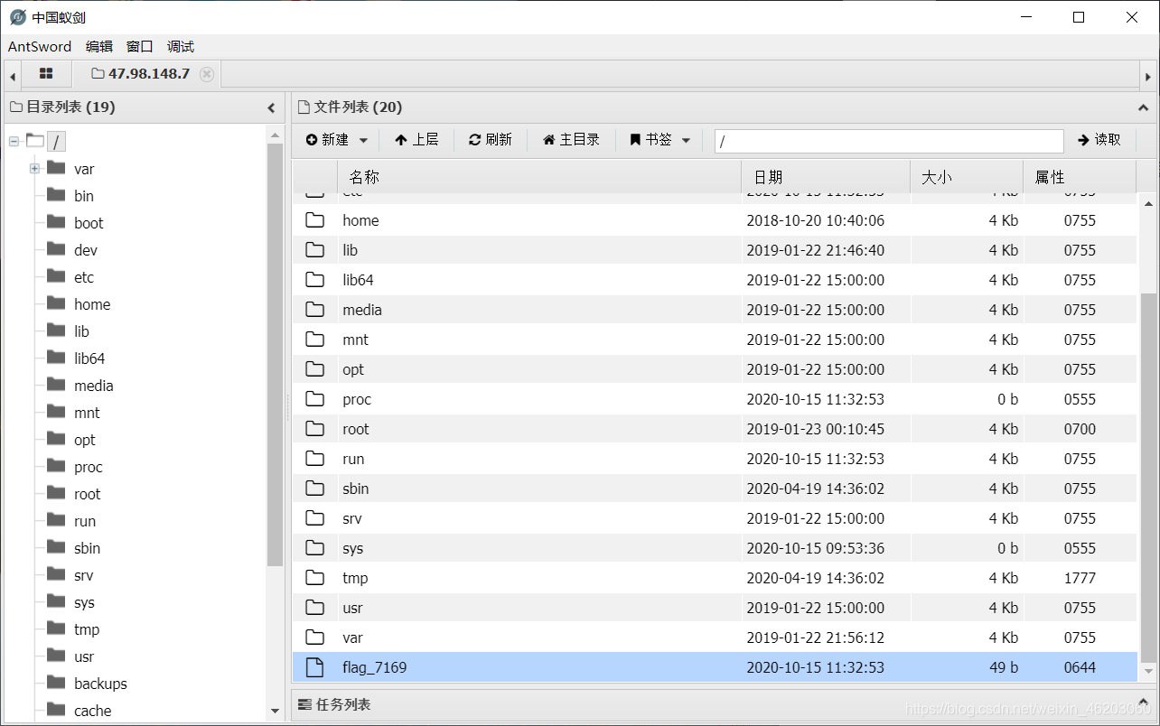Click the 1777 attribute of tmp
This screenshot has height=726, width=1160.
pos(1080,578)
